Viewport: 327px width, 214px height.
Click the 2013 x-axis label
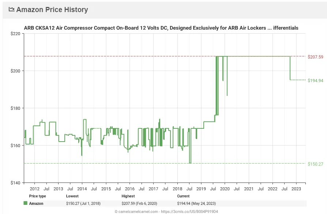(x=58, y=189)
